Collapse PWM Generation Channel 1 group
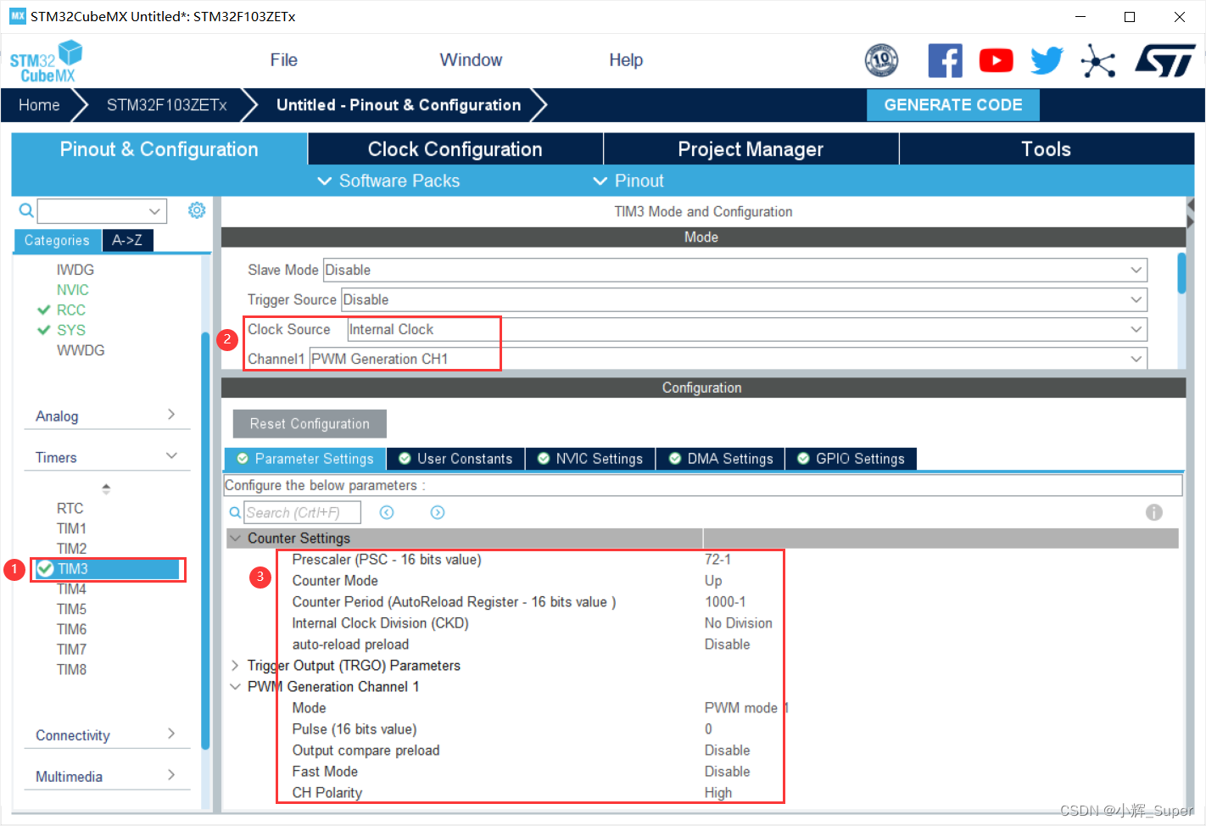1206x826 pixels. coord(235,687)
